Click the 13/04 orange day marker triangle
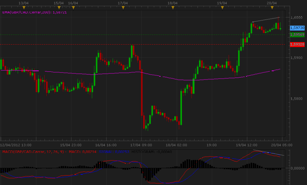307x185 pixels. click(24, 7)
